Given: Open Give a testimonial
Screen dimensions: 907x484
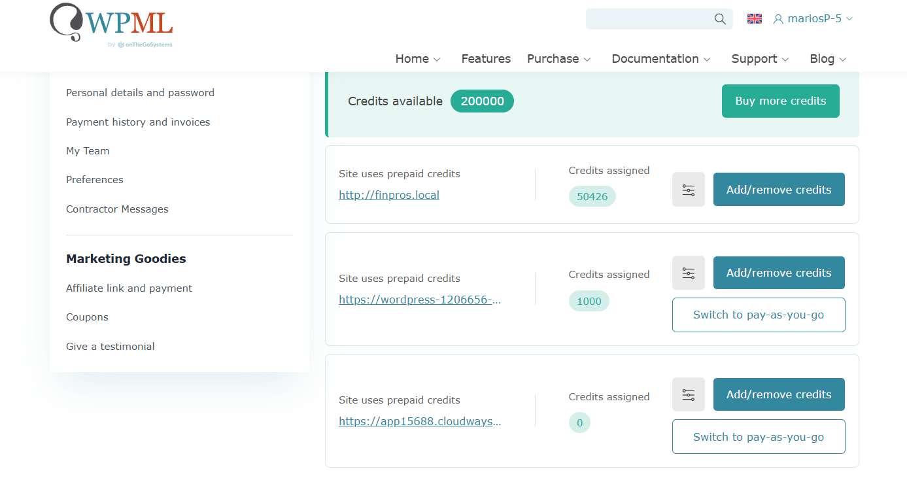Looking at the screenshot, I should 111,347.
